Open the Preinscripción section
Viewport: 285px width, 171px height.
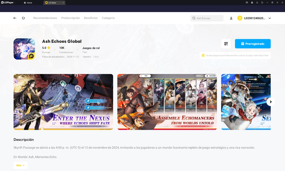[x=70, y=18]
